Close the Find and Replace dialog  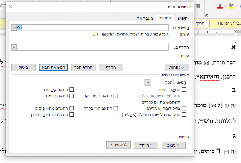coord(11,6)
